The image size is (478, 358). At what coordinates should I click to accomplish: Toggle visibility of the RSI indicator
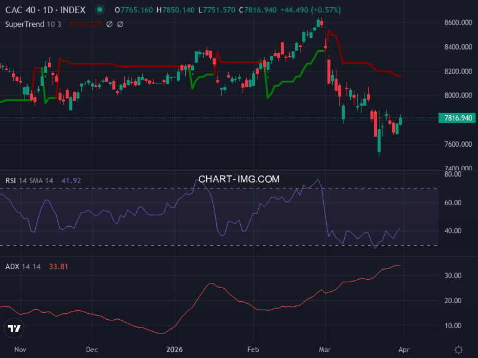[12, 180]
